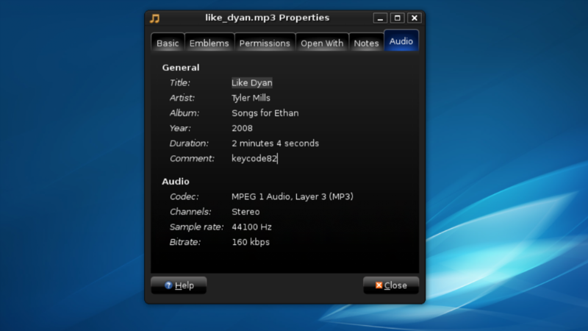Image resolution: width=588 pixels, height=331 pixels.
Task: Go to the Permissions tab
Action: 265,43
